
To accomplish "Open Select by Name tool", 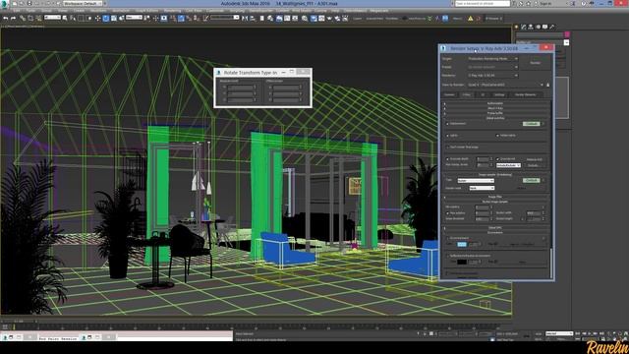I will pos(73,18).
